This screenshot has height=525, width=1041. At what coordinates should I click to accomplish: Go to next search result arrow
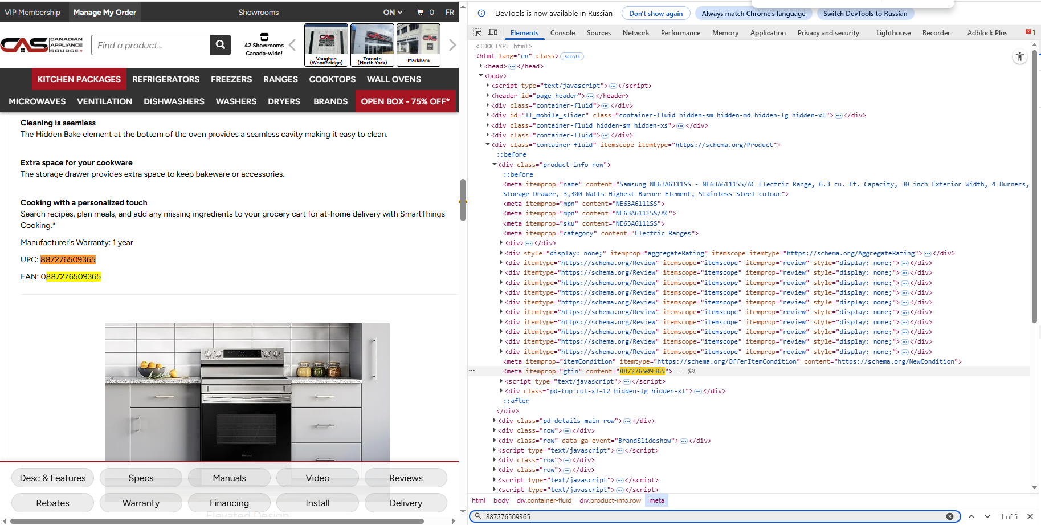(x=987, y=516)
